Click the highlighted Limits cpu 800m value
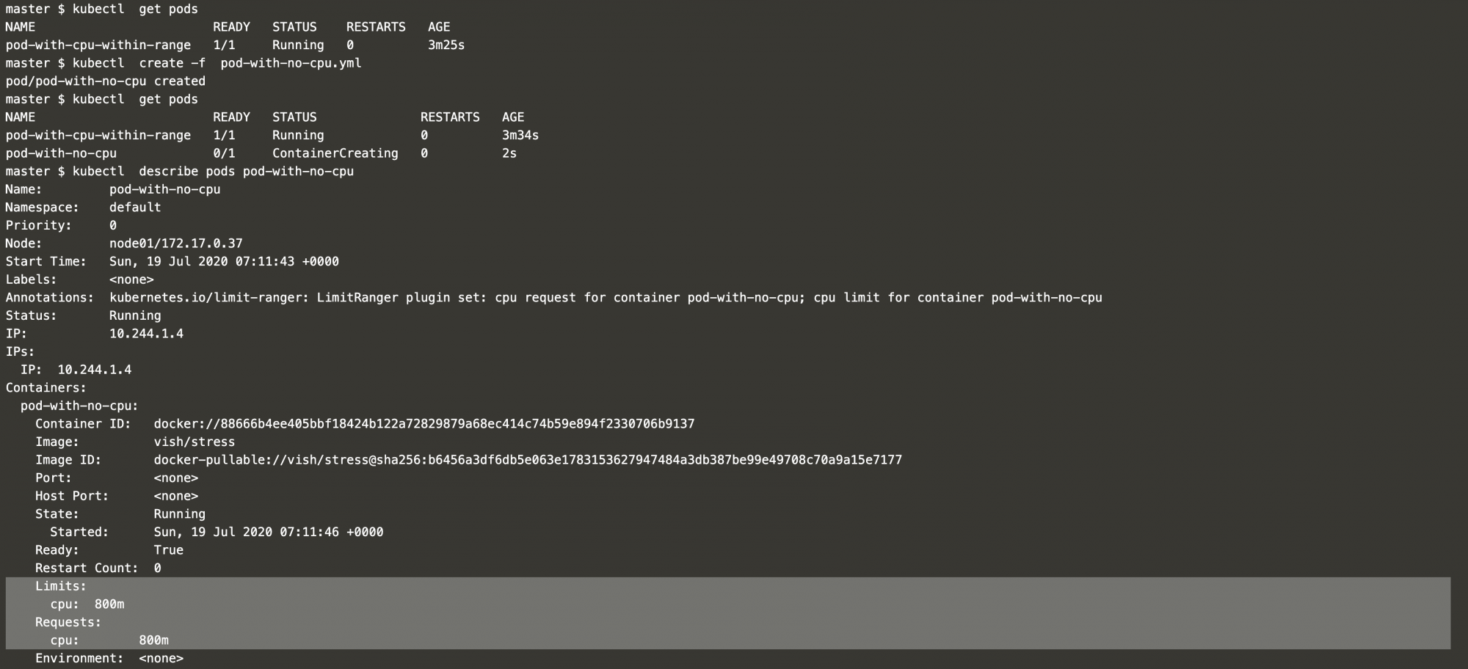The width and height of the screenshot is (1468, 669). [x=109, y=604]
